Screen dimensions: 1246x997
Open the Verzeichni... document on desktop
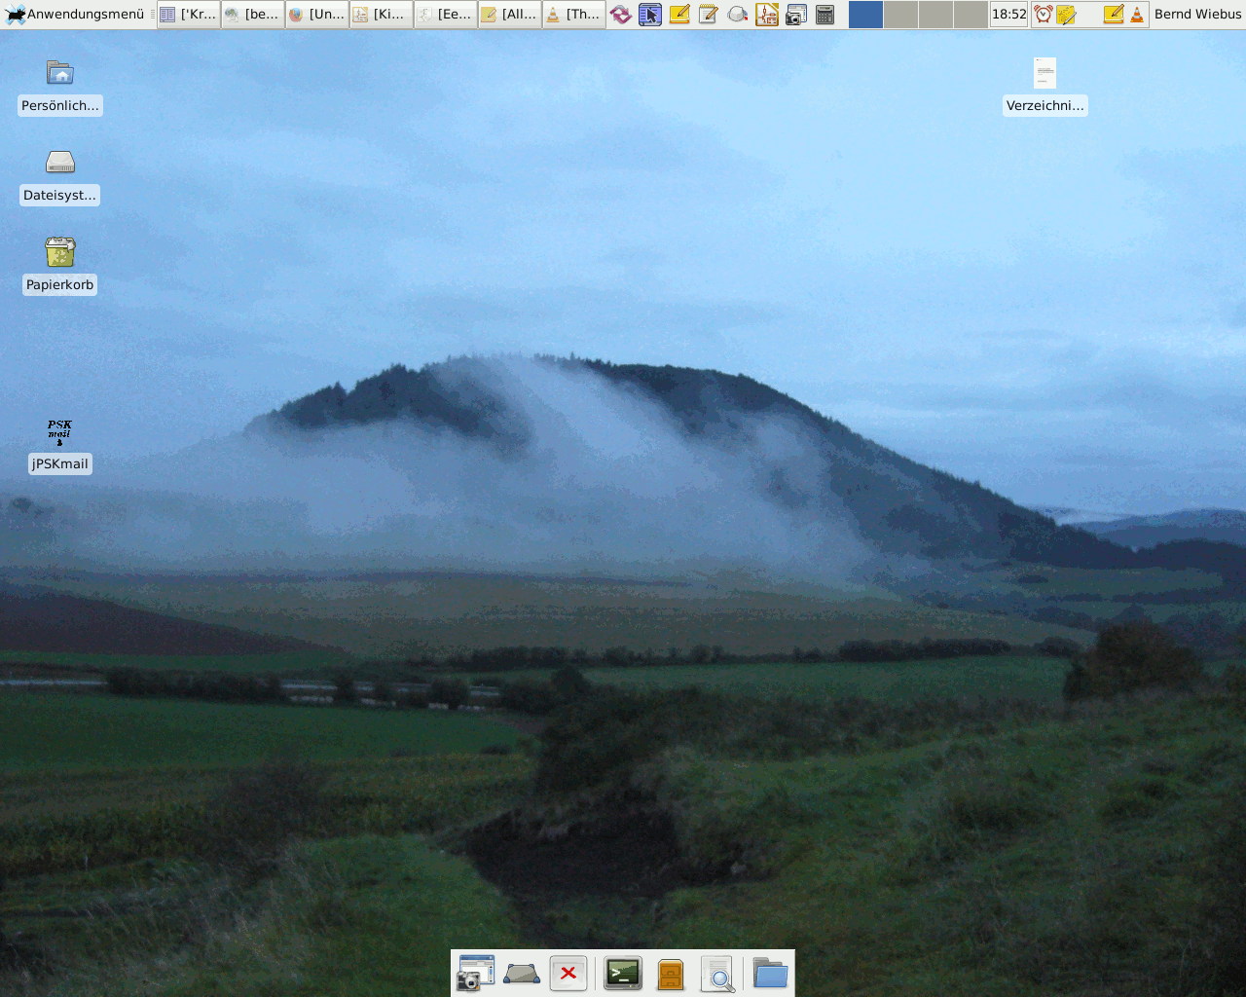pyautogui.click(x=1045, y=87)
